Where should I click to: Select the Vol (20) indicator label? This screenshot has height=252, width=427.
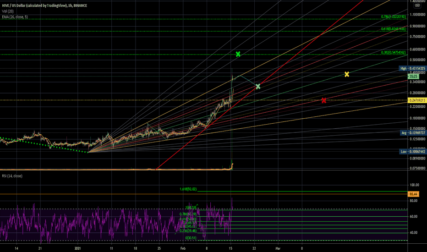(x=8, y=11)
